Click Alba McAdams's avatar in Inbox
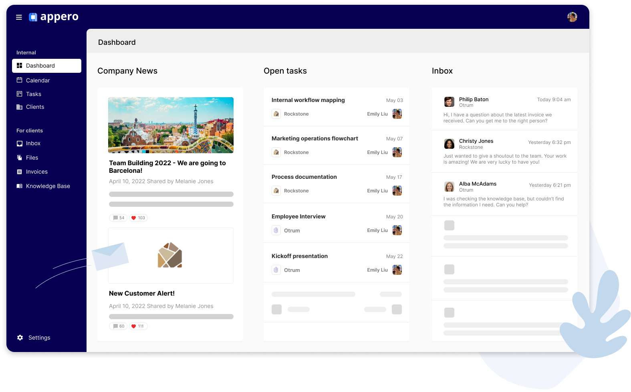The width and height of the screenshot is (631, 392). 449,186
